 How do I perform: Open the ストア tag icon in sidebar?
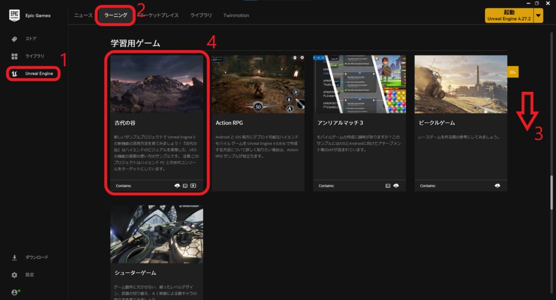(14, 39)
